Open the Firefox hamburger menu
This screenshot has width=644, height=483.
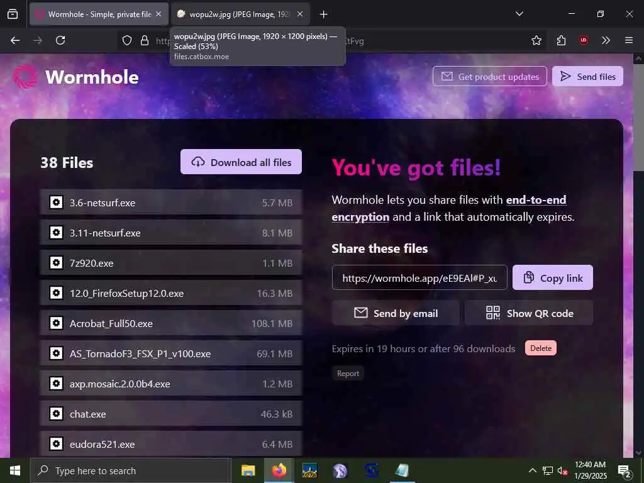coord(629,40)
